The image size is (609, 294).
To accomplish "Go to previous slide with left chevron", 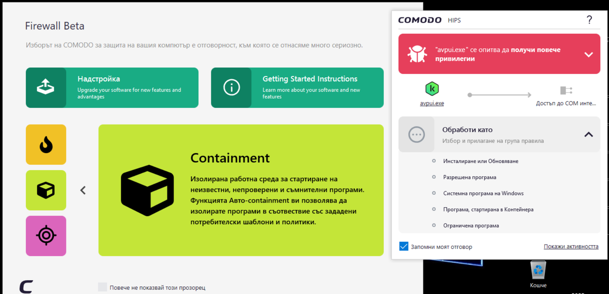I will click(x=83, y=190).
